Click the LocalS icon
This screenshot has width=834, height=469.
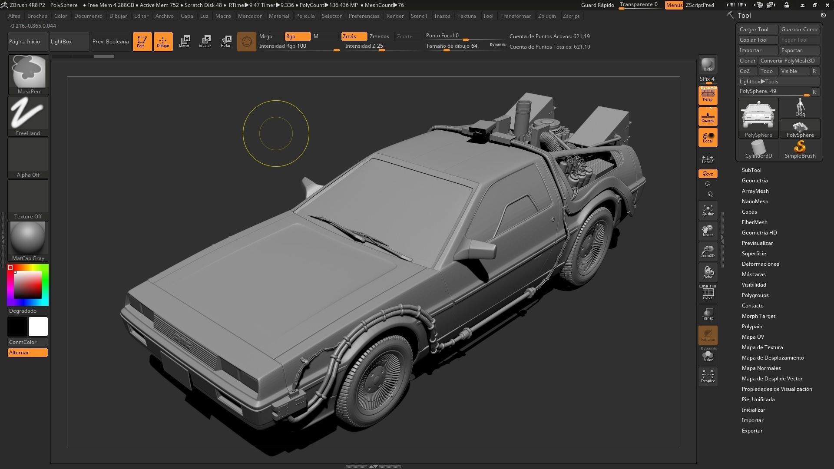click(708, 159)
